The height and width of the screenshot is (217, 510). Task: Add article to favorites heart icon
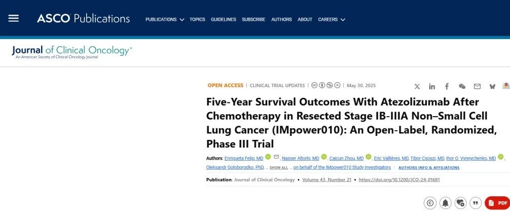(460, 203)
